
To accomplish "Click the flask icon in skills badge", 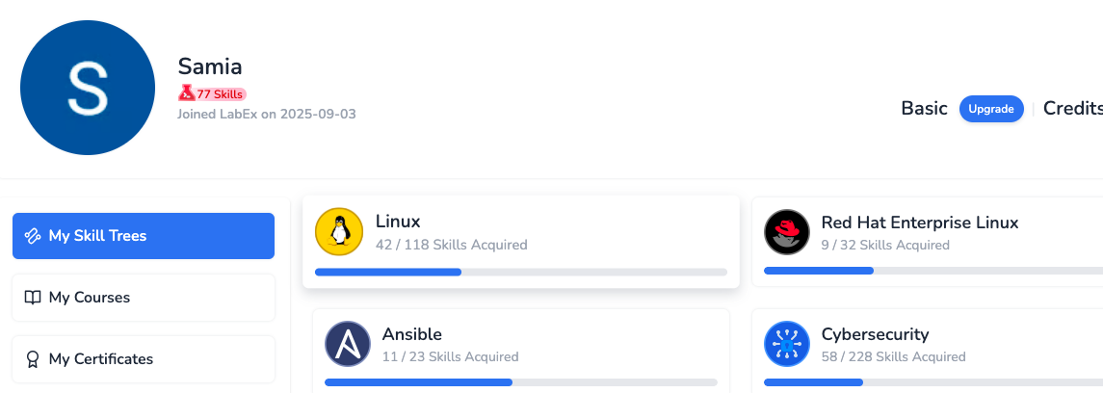I will click(187, 93).
